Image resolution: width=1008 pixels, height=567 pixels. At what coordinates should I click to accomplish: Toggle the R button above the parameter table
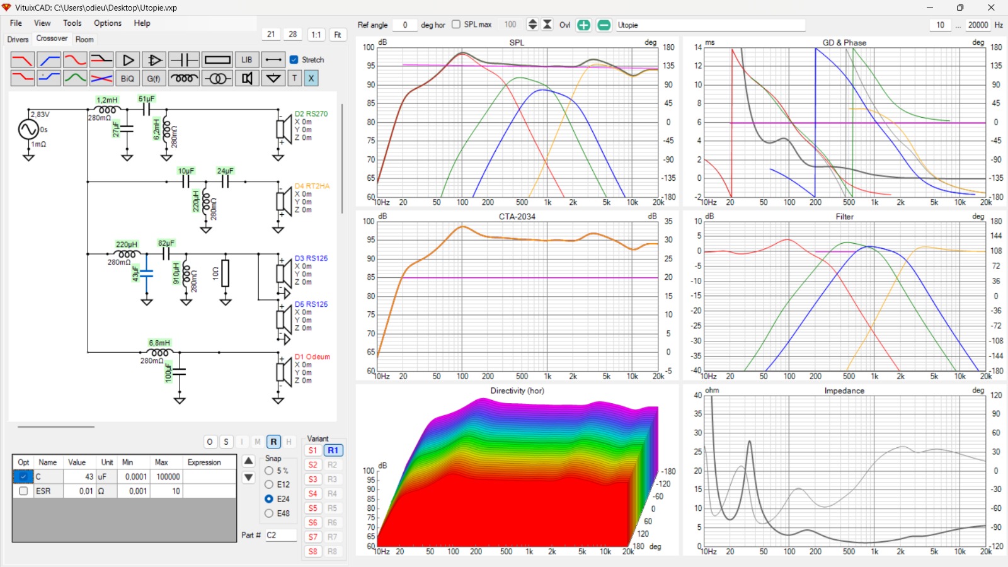(273, 442)
